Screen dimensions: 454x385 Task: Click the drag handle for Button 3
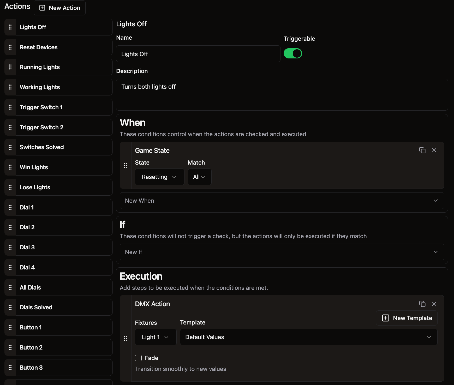point(10,368)
